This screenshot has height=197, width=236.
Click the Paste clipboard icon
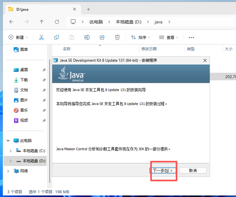72,37
